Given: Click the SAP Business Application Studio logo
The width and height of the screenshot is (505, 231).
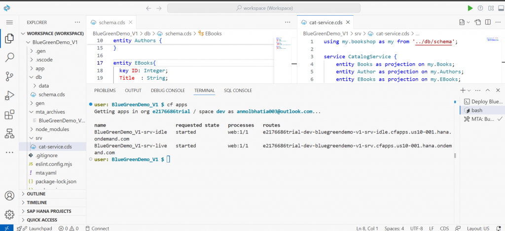Looking at the screenshot, I should 7,8.
